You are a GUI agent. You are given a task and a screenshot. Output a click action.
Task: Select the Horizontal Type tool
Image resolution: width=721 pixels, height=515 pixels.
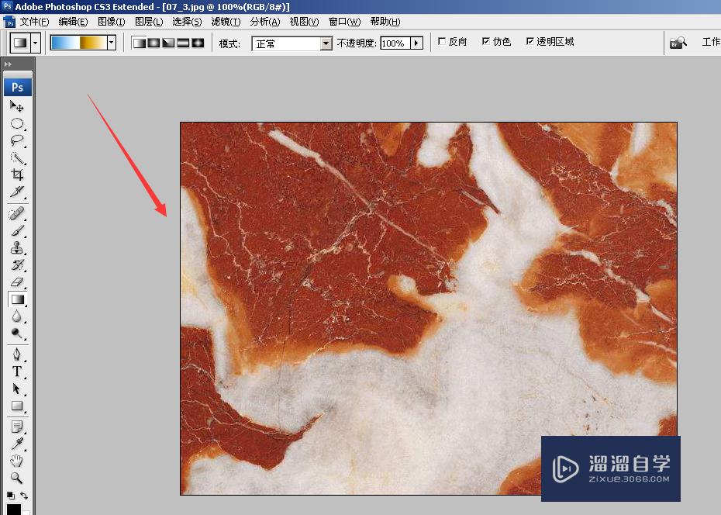[17, 372]
